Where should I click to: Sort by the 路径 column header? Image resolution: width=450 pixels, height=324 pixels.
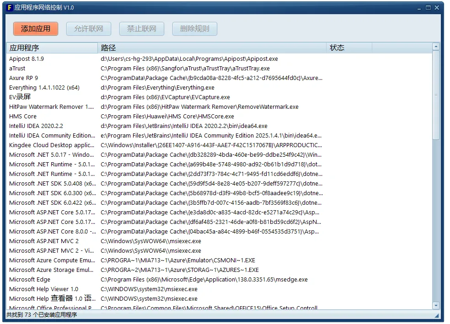[x=212, y=48]
